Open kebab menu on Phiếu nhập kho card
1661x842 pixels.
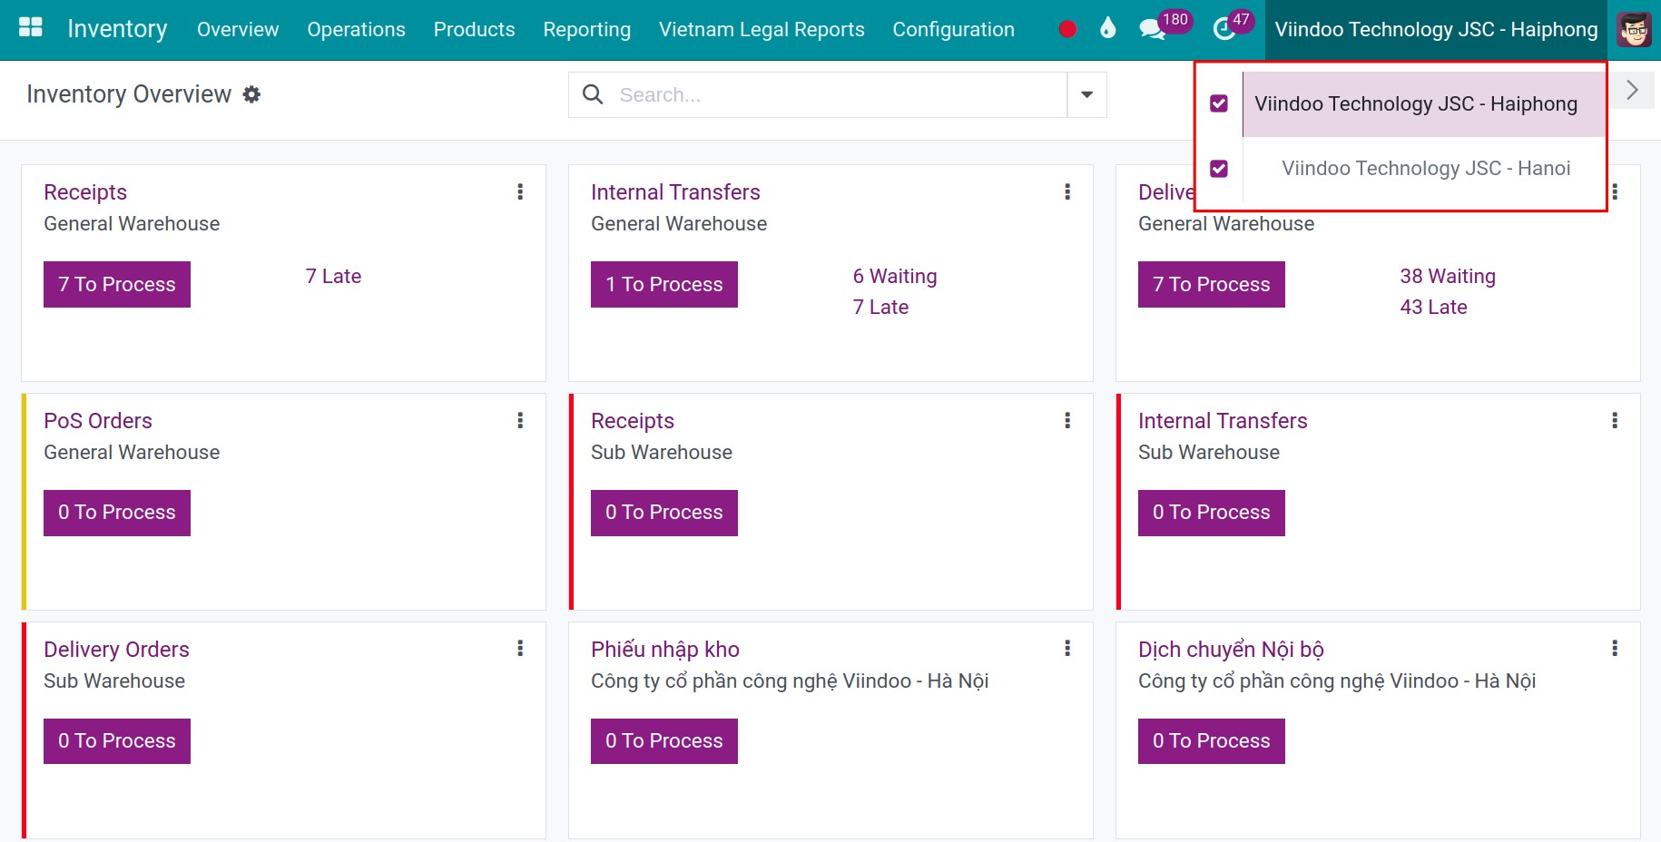(x=1067, y=648)
